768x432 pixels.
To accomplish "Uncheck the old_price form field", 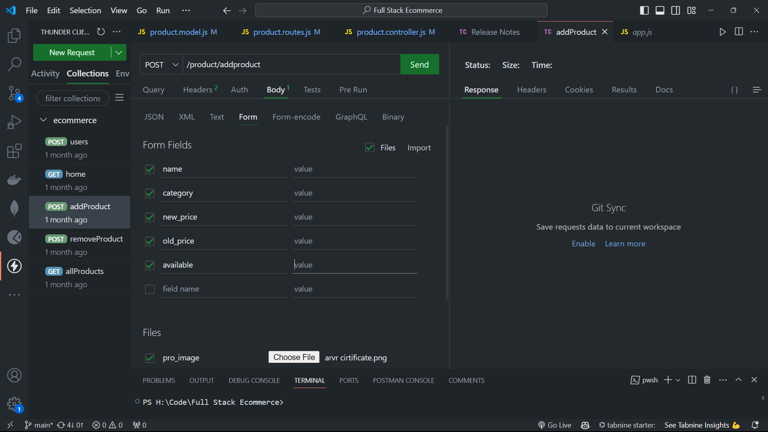I will click(150, 241).
